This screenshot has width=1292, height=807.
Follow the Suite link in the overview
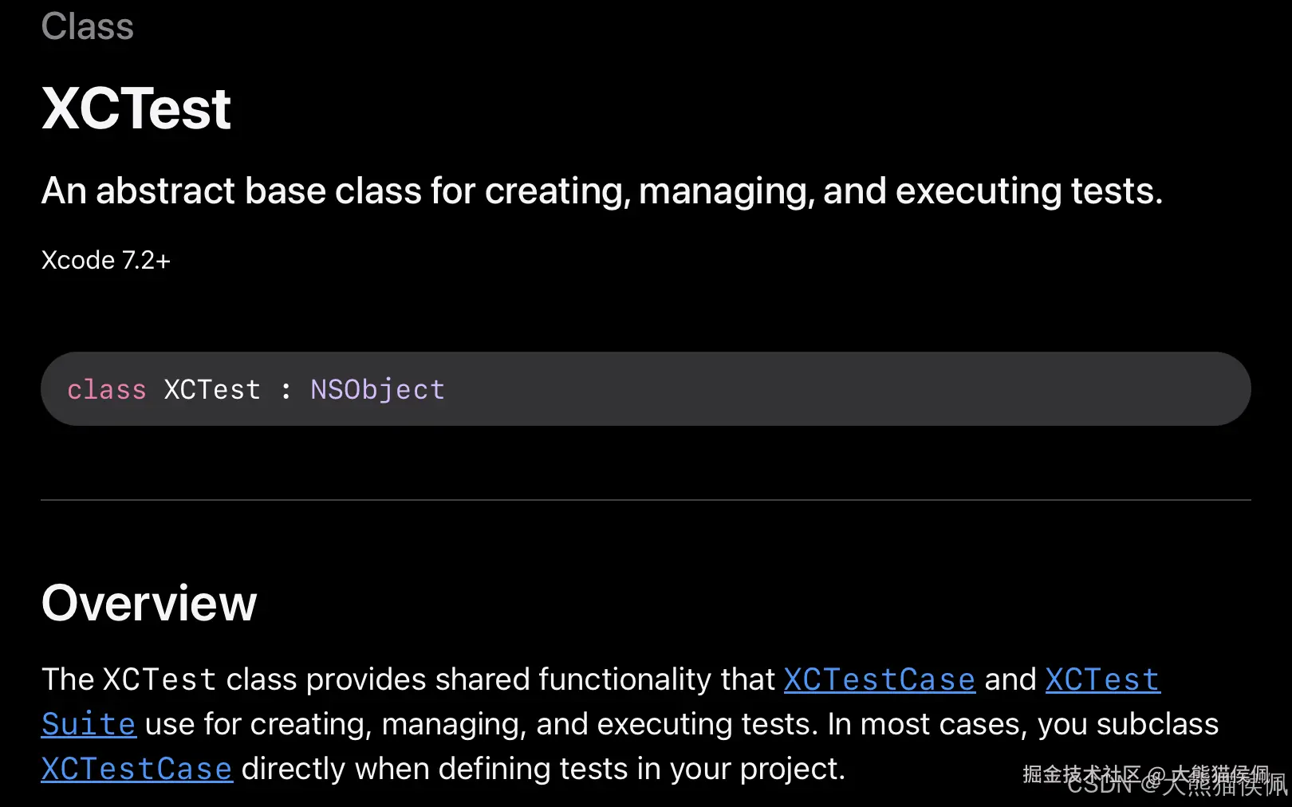[89, 724]
